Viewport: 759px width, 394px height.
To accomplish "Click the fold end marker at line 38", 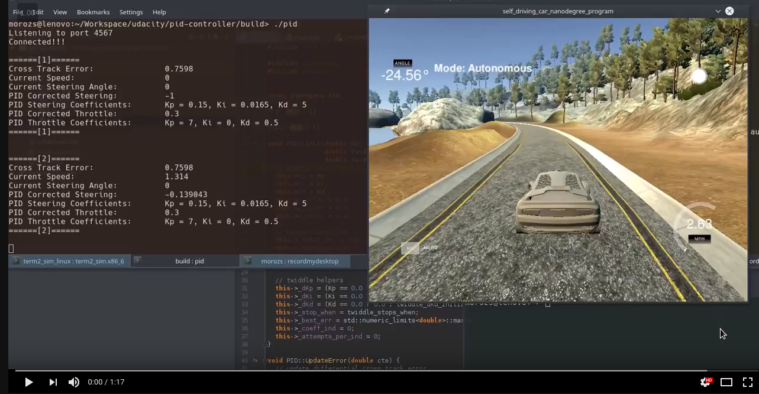I will (x=264, y=344).
